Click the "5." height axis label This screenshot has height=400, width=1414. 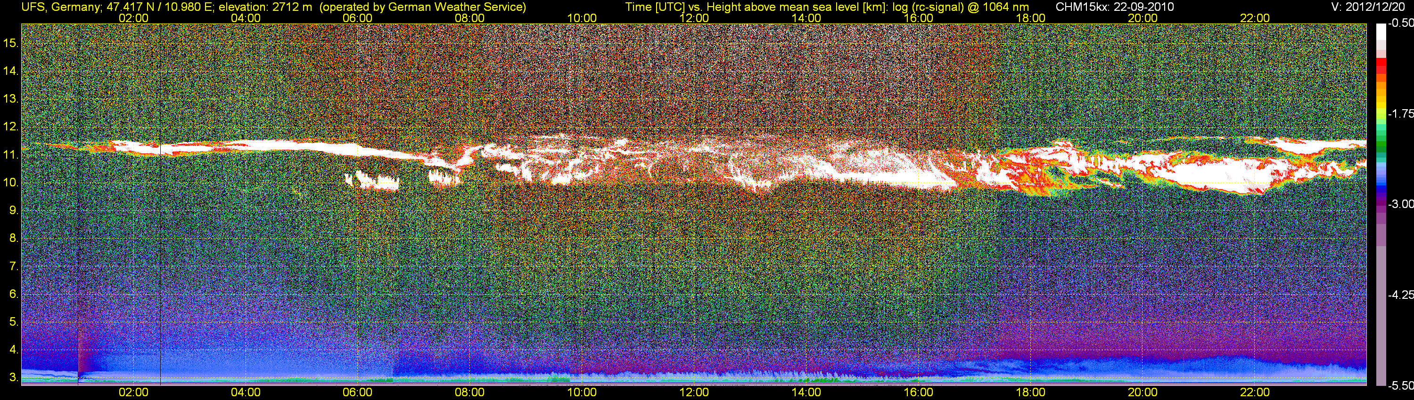14,322
